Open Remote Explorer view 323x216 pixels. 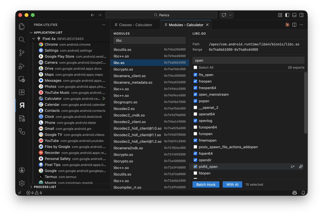[x=22, y=79]
